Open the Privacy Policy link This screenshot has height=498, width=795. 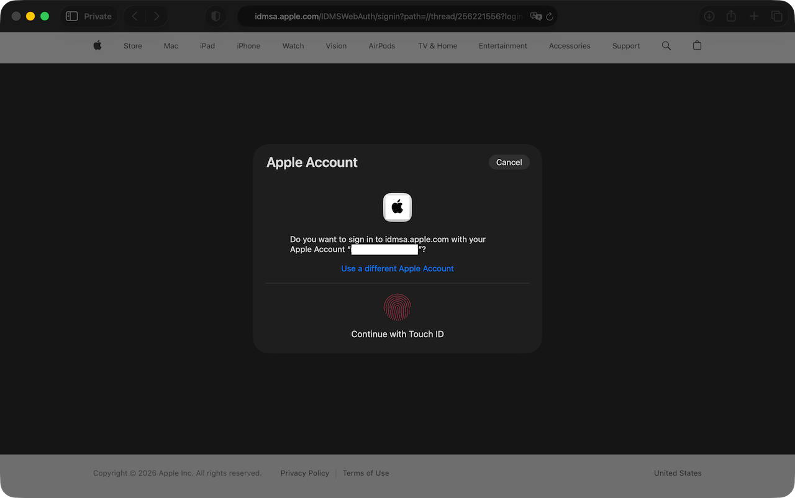pyautogui.click(x=304, y=473)
